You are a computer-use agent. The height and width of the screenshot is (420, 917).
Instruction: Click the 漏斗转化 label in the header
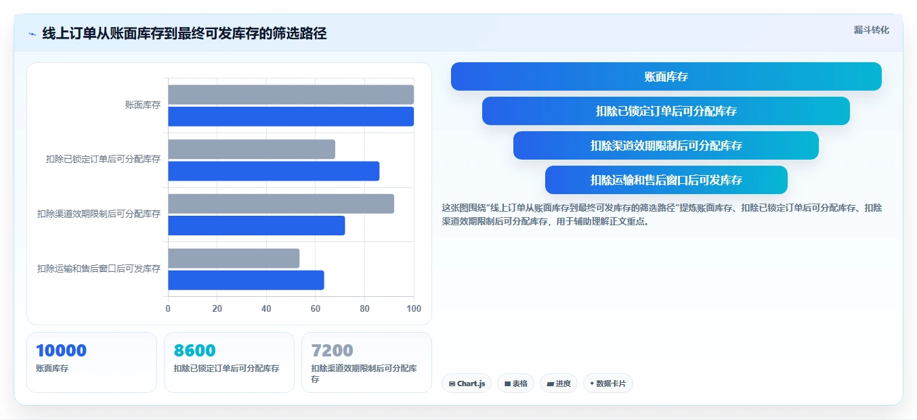pyautogui.click(x=872, y=30)
